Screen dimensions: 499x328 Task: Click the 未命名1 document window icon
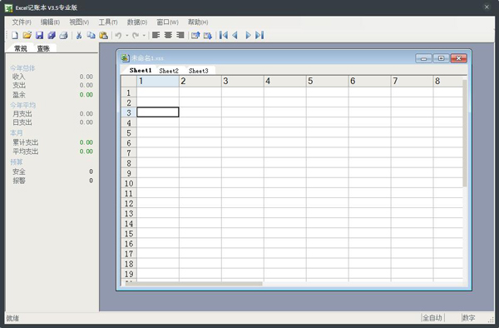click(125, 58)
